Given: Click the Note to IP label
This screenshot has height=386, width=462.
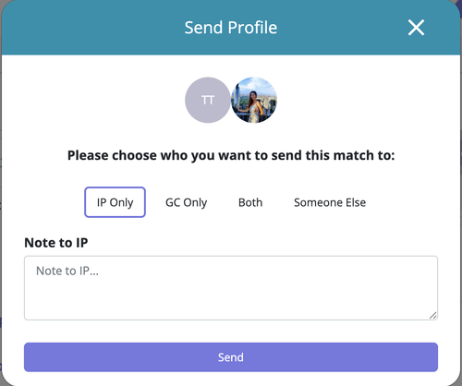Looking at the screenshot, I should [x=56, y=243].
